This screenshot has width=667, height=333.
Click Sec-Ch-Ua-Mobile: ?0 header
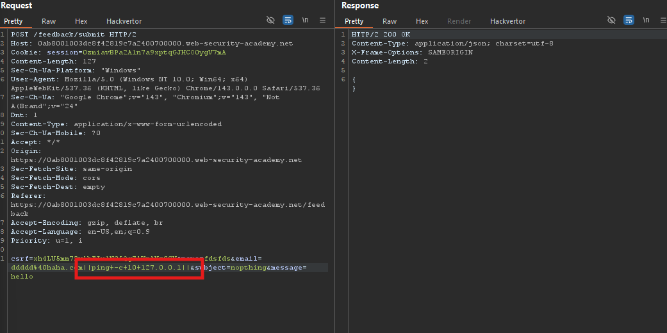[55, 133]
